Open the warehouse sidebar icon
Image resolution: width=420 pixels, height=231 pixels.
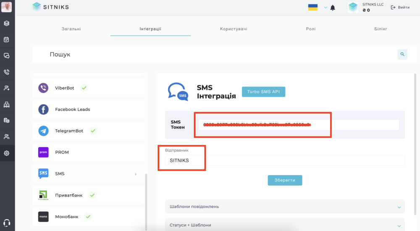7,105
